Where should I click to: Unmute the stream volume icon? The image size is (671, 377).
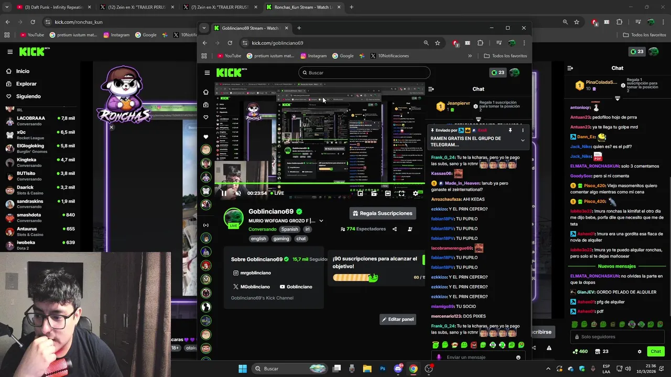click(237, 193)
